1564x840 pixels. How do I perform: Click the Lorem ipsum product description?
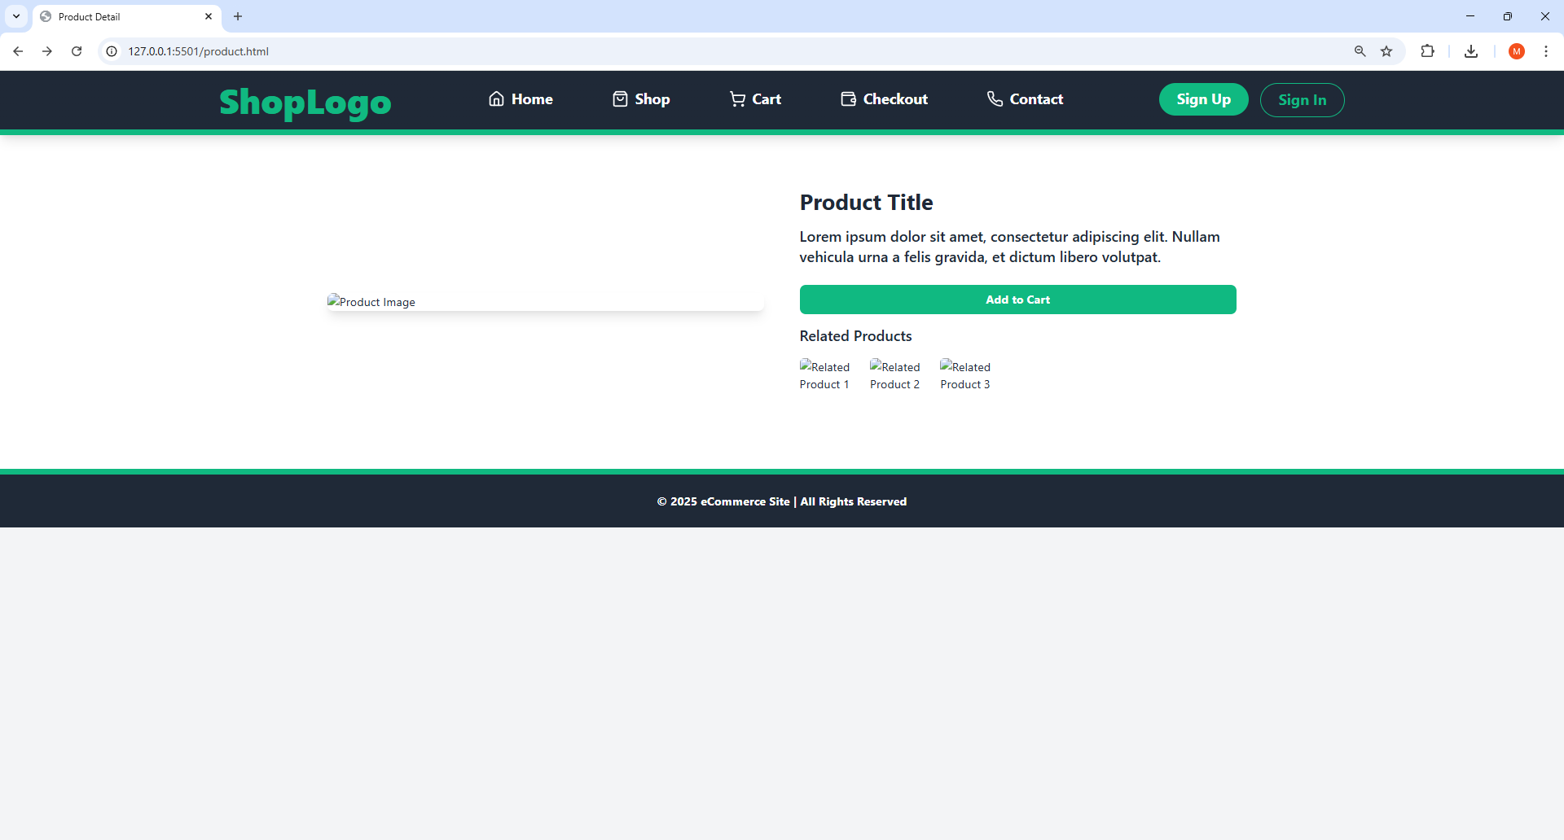click(x=1009, y=247)
